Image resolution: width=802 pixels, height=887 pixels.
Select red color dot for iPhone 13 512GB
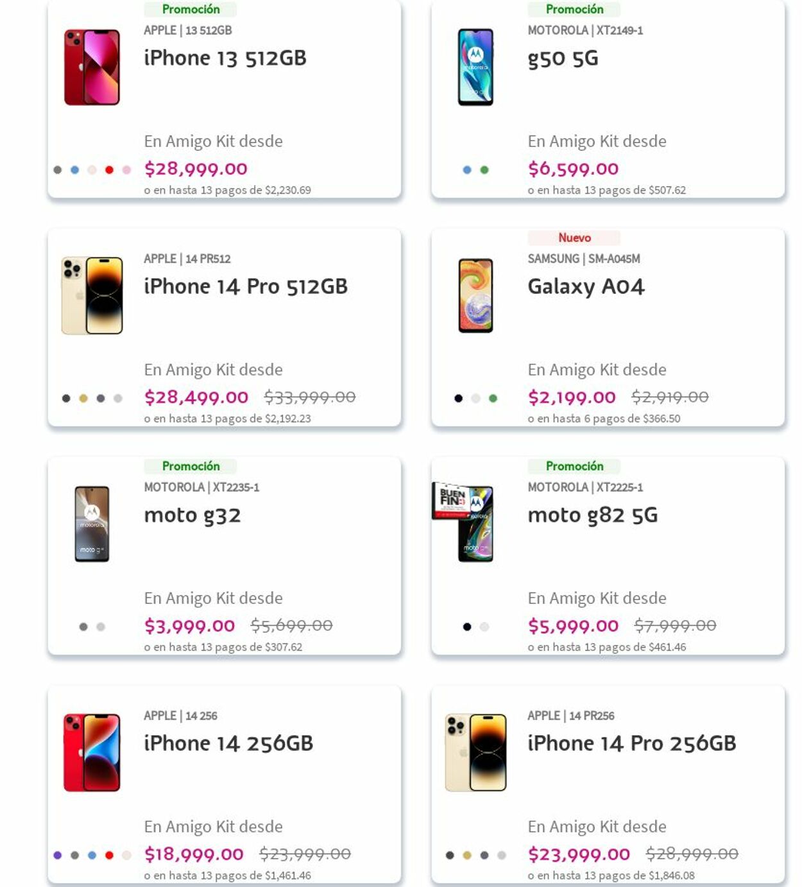pyautogui.click(x=109, y=170)
